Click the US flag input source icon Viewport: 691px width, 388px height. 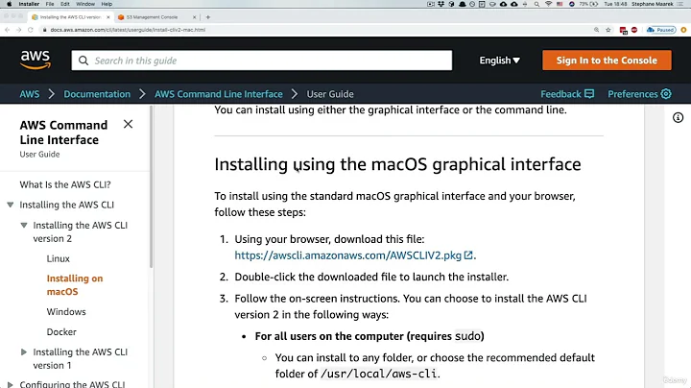click(x=560, y=4)
